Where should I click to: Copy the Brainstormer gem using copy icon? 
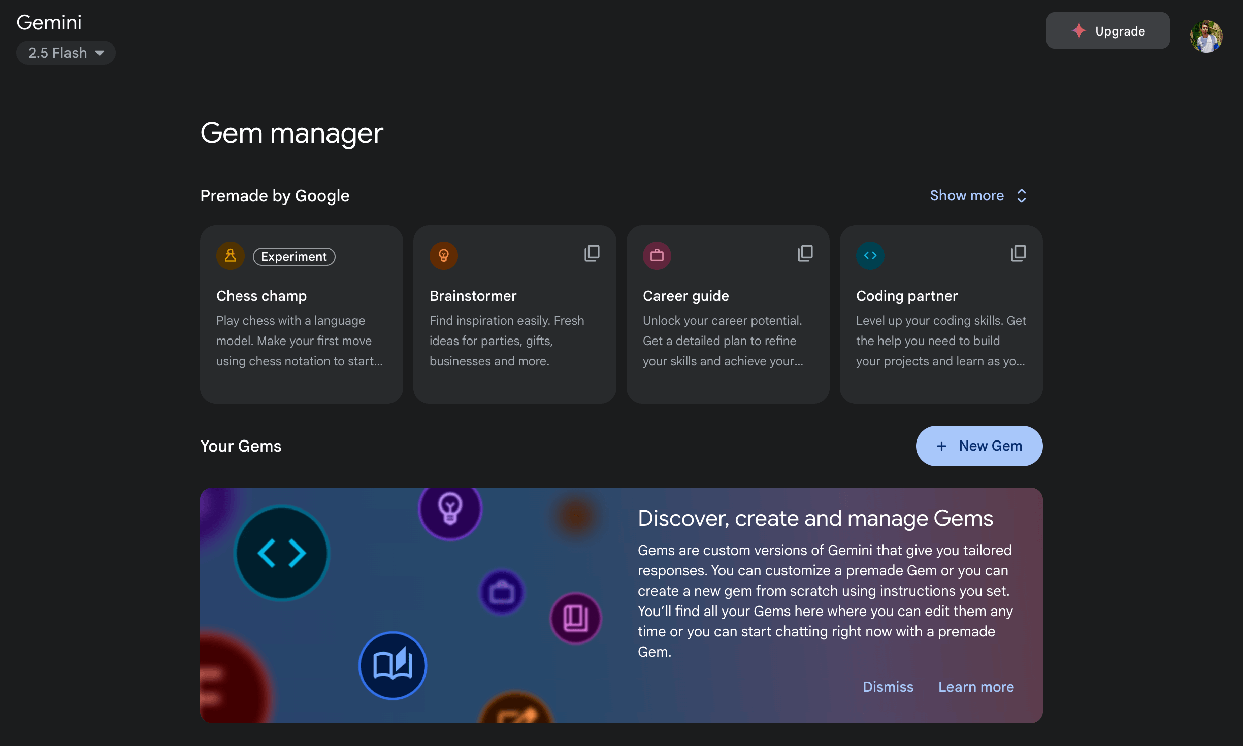point(592,253)
